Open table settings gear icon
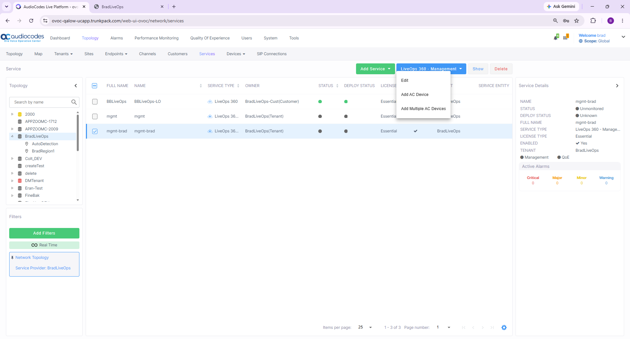Screen dimensions: 630x339 click(x=504, y=328)
